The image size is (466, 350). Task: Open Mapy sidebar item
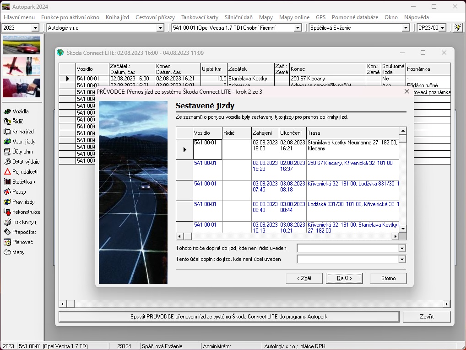(x=14, y=252)
